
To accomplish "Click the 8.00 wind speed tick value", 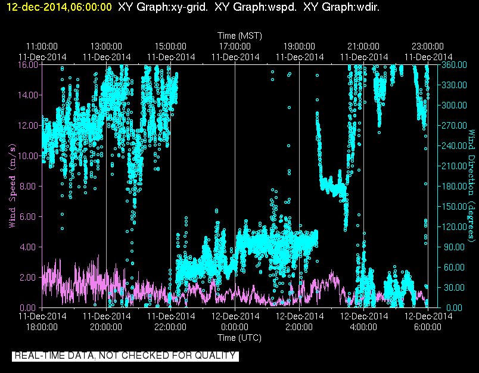I will (x=28, y=186).
